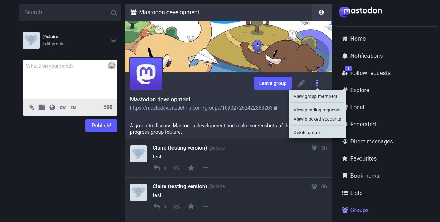This screenshot has height=222, width=440.
Task: Choose Delete group from the menu
Action: coord(306,132)
